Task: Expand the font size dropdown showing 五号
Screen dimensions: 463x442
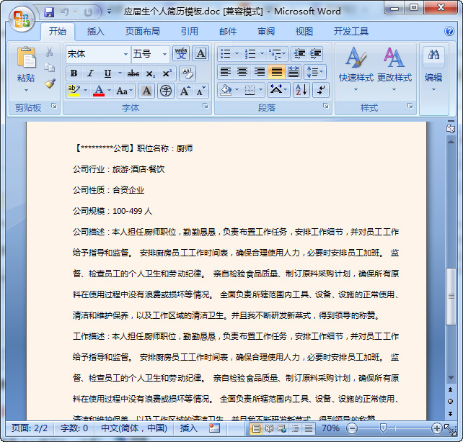Action: click(164, 54)
